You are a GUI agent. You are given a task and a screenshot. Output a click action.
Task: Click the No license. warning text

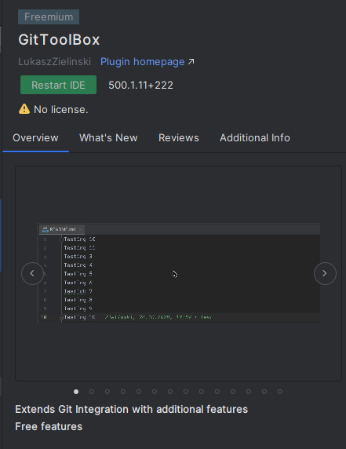pos(61,109)
